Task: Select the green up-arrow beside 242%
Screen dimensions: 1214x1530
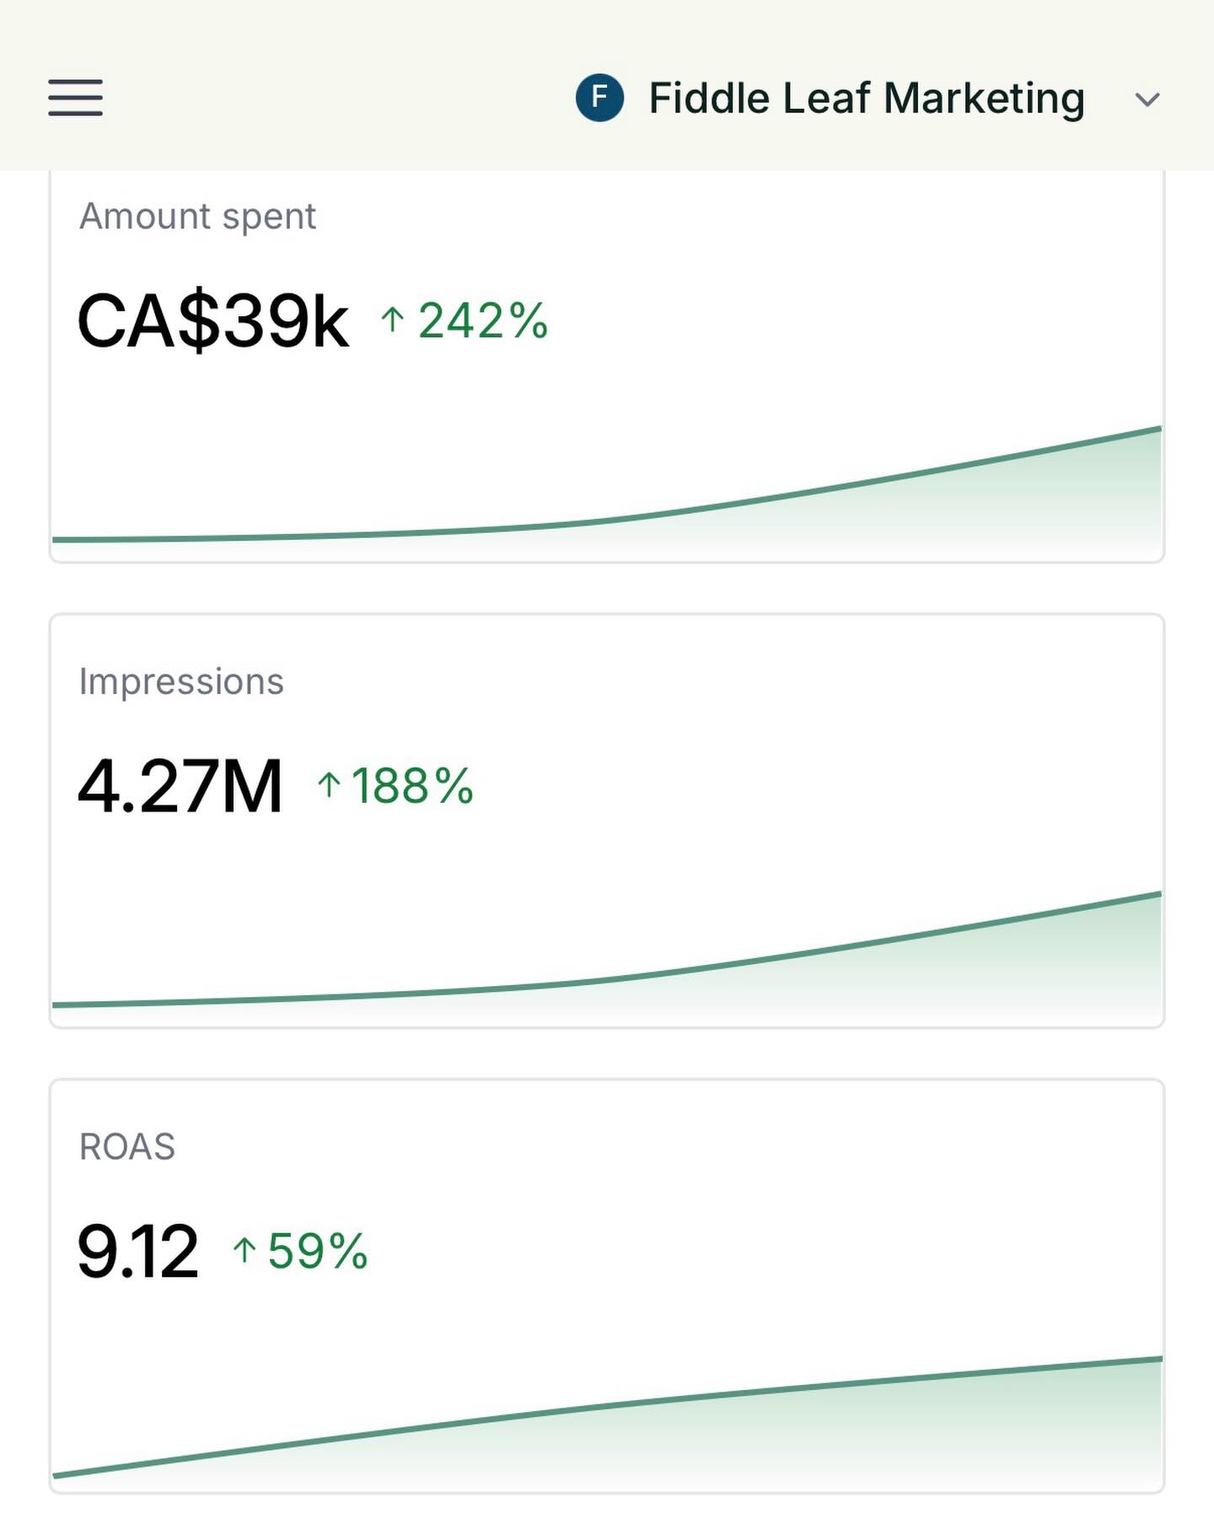Action: pyautogui.click(x=391, y=321)
